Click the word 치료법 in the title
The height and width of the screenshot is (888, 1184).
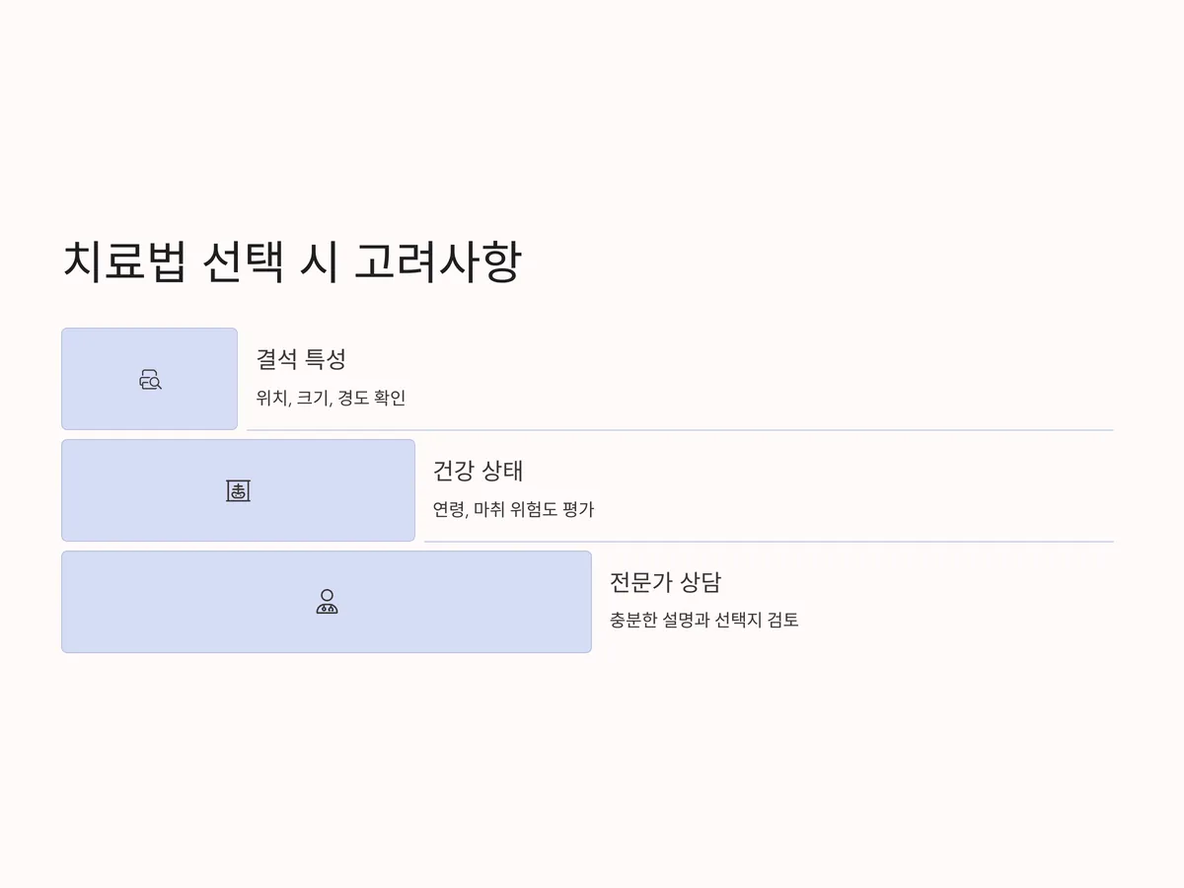pos(123,262)
